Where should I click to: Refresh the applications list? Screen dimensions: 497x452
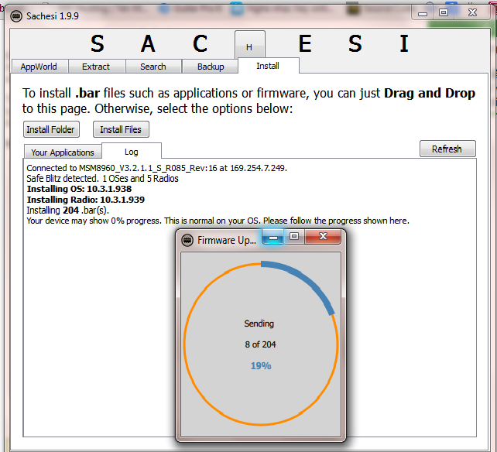[447, 149]
